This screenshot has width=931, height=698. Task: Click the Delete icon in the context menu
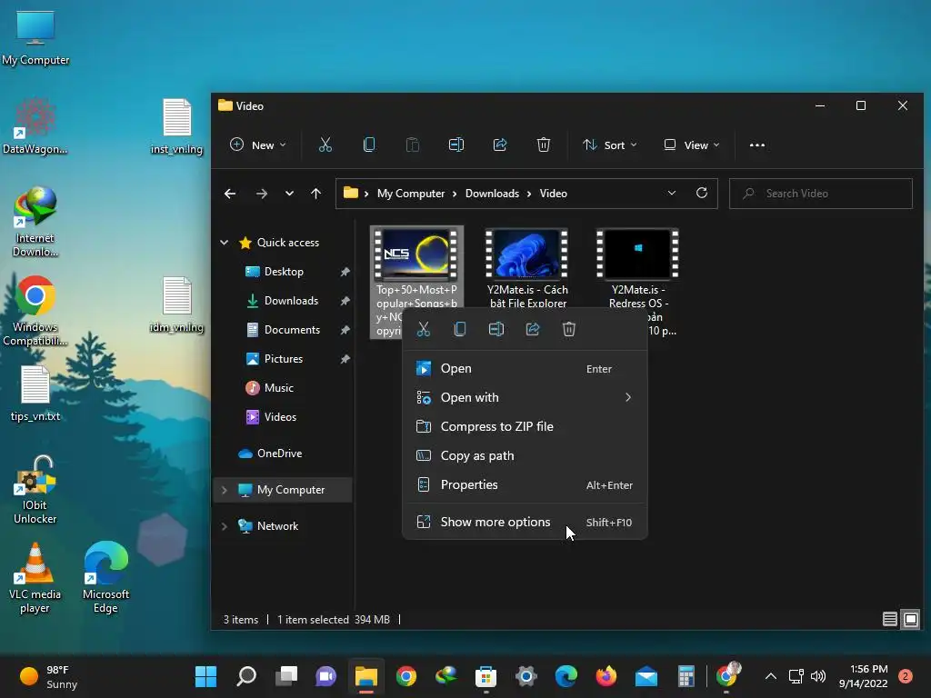[569, 329]
